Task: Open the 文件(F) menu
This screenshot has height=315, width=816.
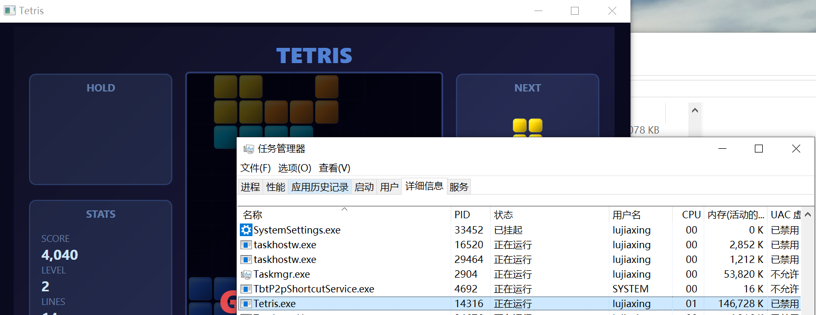Action: [255, 168]
